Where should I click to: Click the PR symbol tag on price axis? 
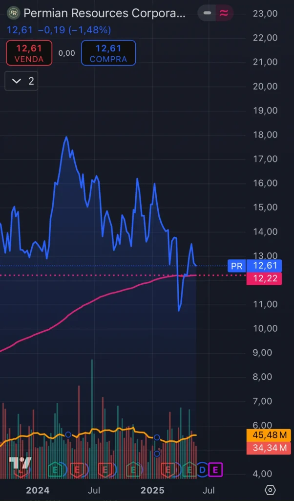click(236, 266)
